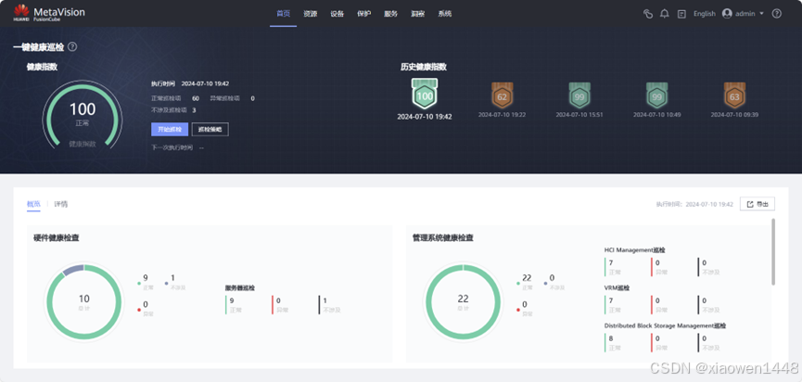Click help icon beside 一键健康巡检
The image size is (802, 382).
(72, 47)
